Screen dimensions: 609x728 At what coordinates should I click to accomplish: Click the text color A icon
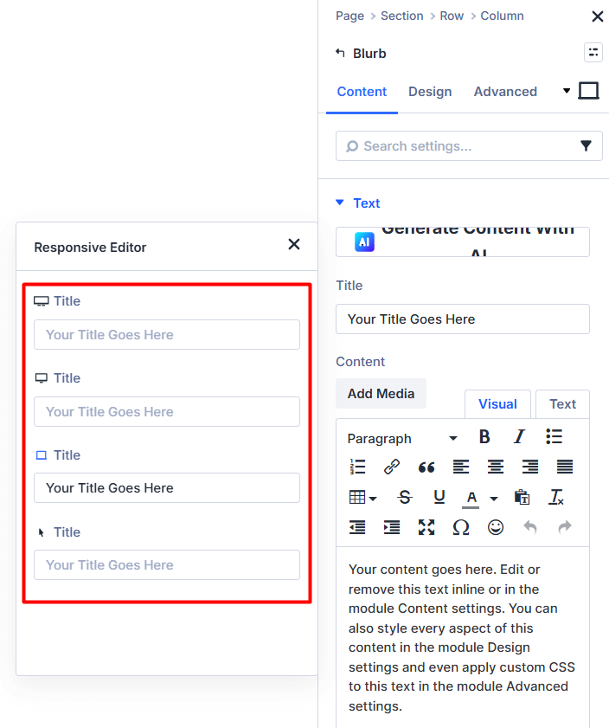click(471, 499)
